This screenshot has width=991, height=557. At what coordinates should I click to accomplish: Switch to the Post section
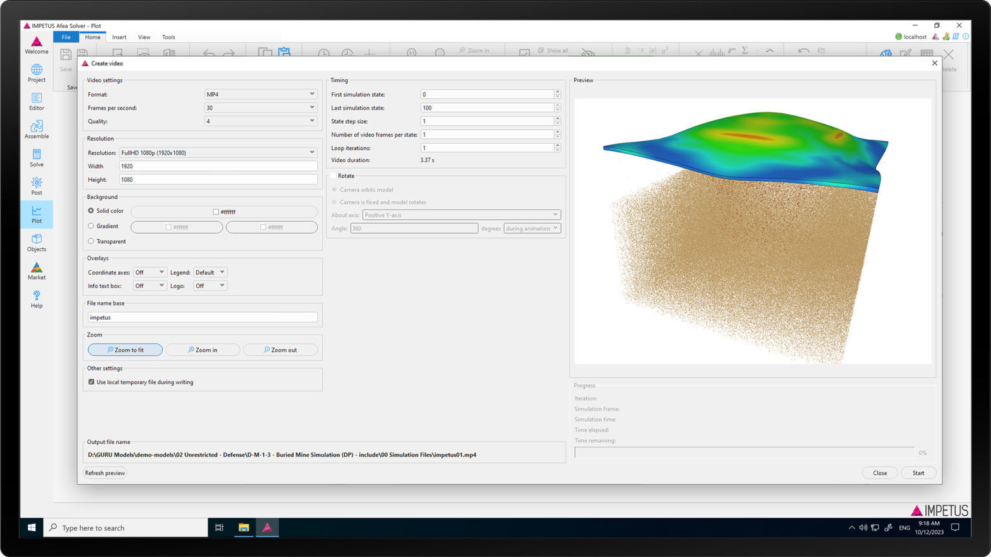[x=36, y=186]
